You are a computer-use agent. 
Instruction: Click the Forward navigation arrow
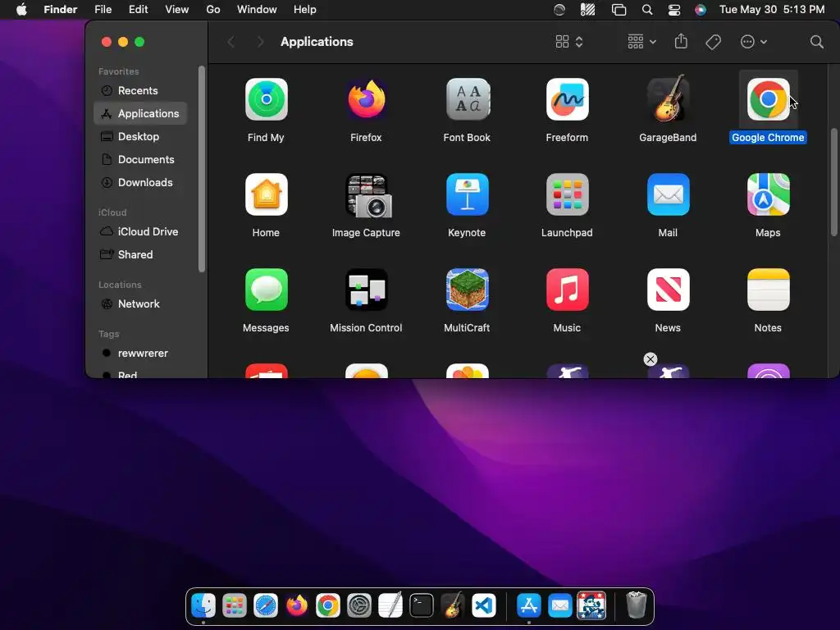260,42
